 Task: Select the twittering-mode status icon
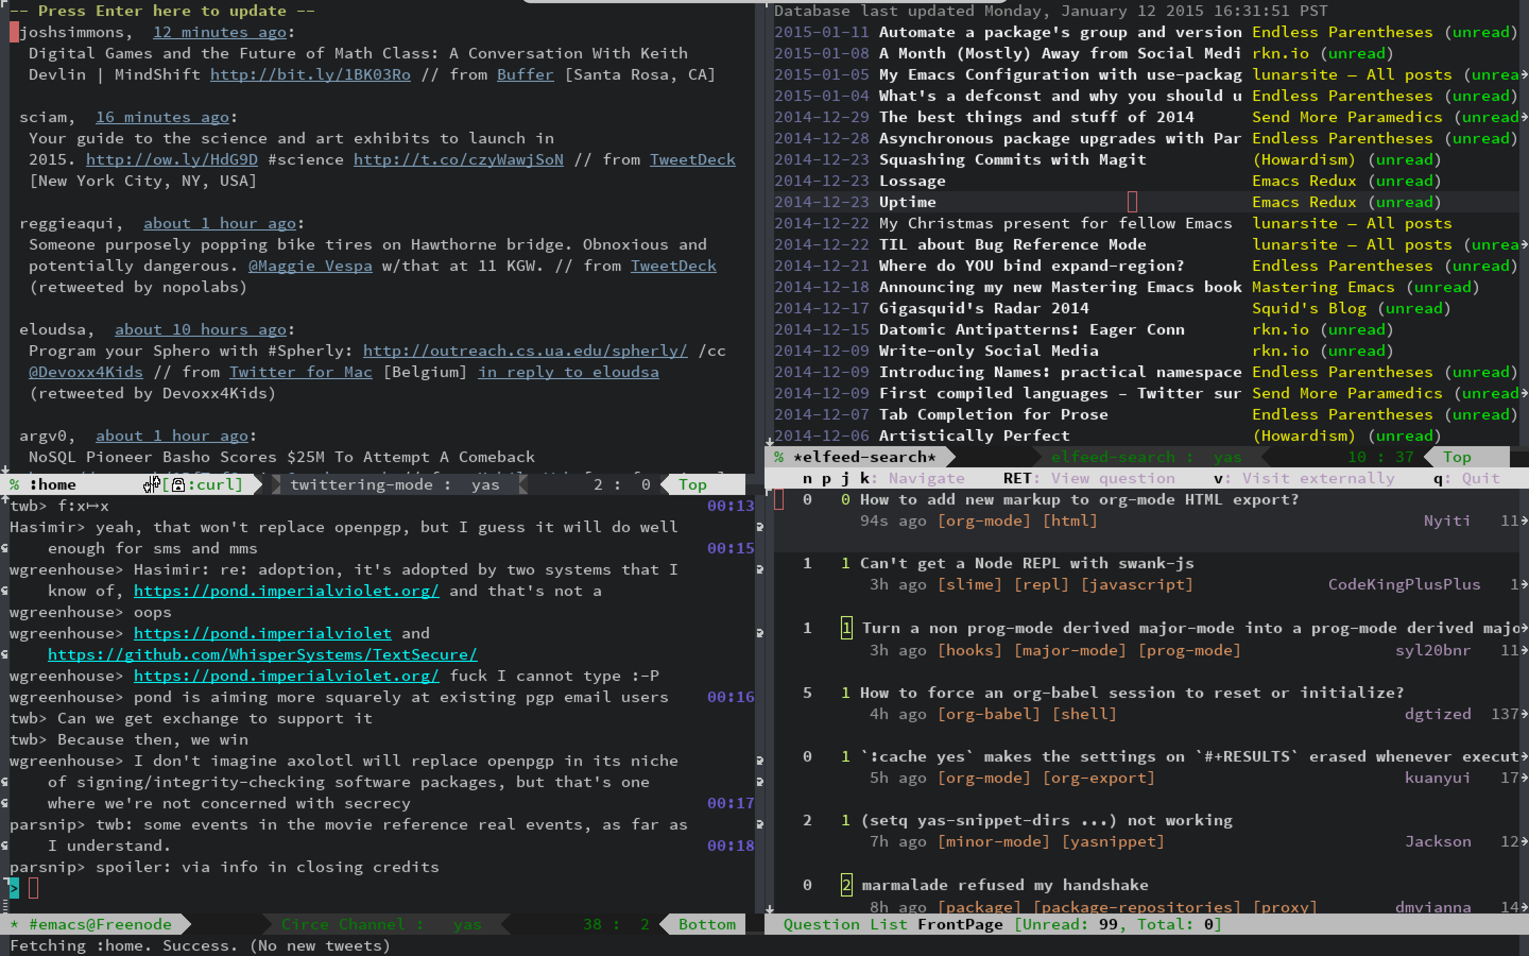pyautogui.click(x=153, y=484)
